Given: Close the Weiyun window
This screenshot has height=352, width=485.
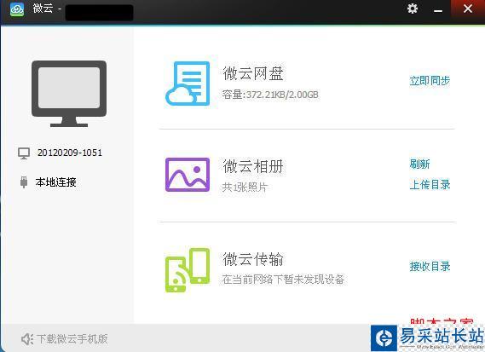Looking at the screenshot, I should (x=468, y=9).
